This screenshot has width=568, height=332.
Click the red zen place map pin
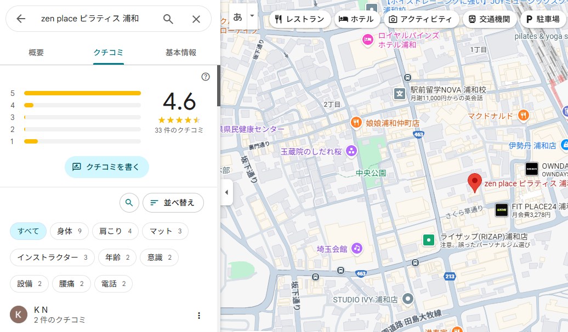click(474, 182)
